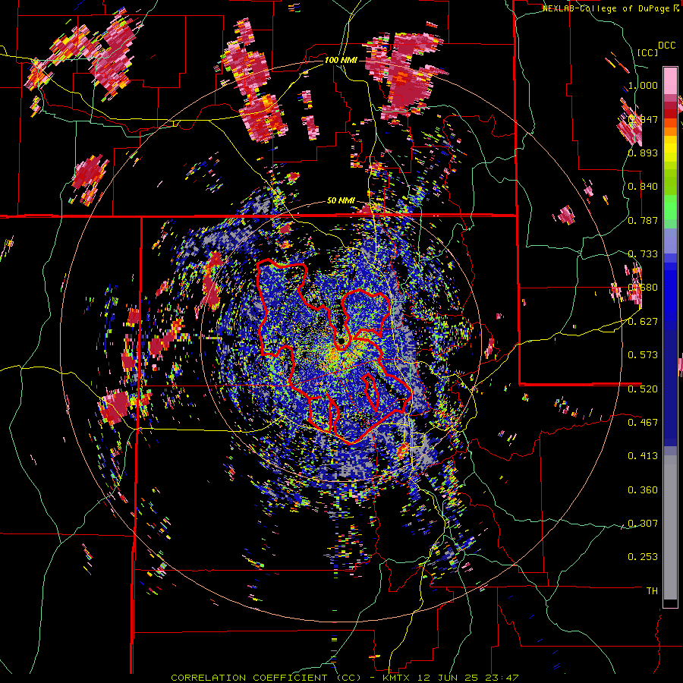Select the 0.787 scale value

click(x=643, y=220)
